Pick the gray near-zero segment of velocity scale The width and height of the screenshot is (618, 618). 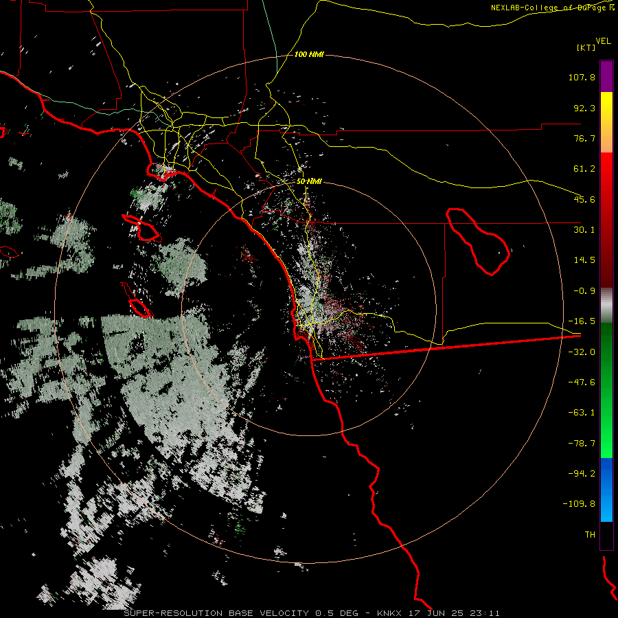(606, 306)
